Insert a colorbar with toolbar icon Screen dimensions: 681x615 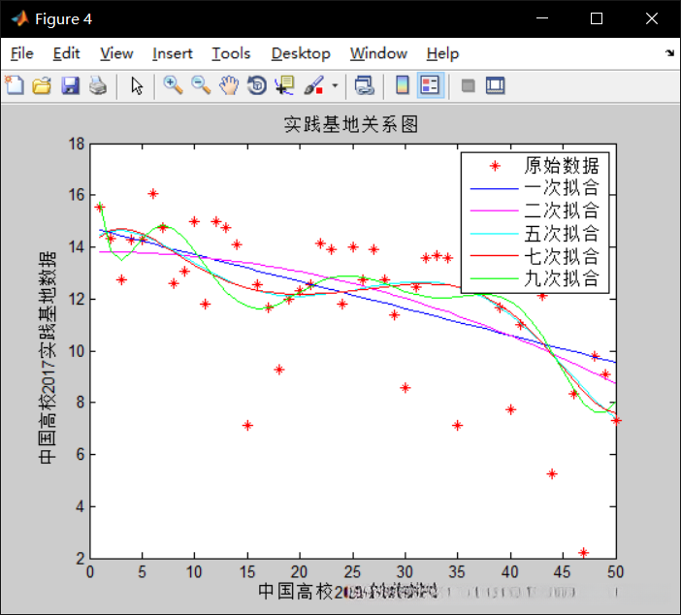click(x=403, y=85)
